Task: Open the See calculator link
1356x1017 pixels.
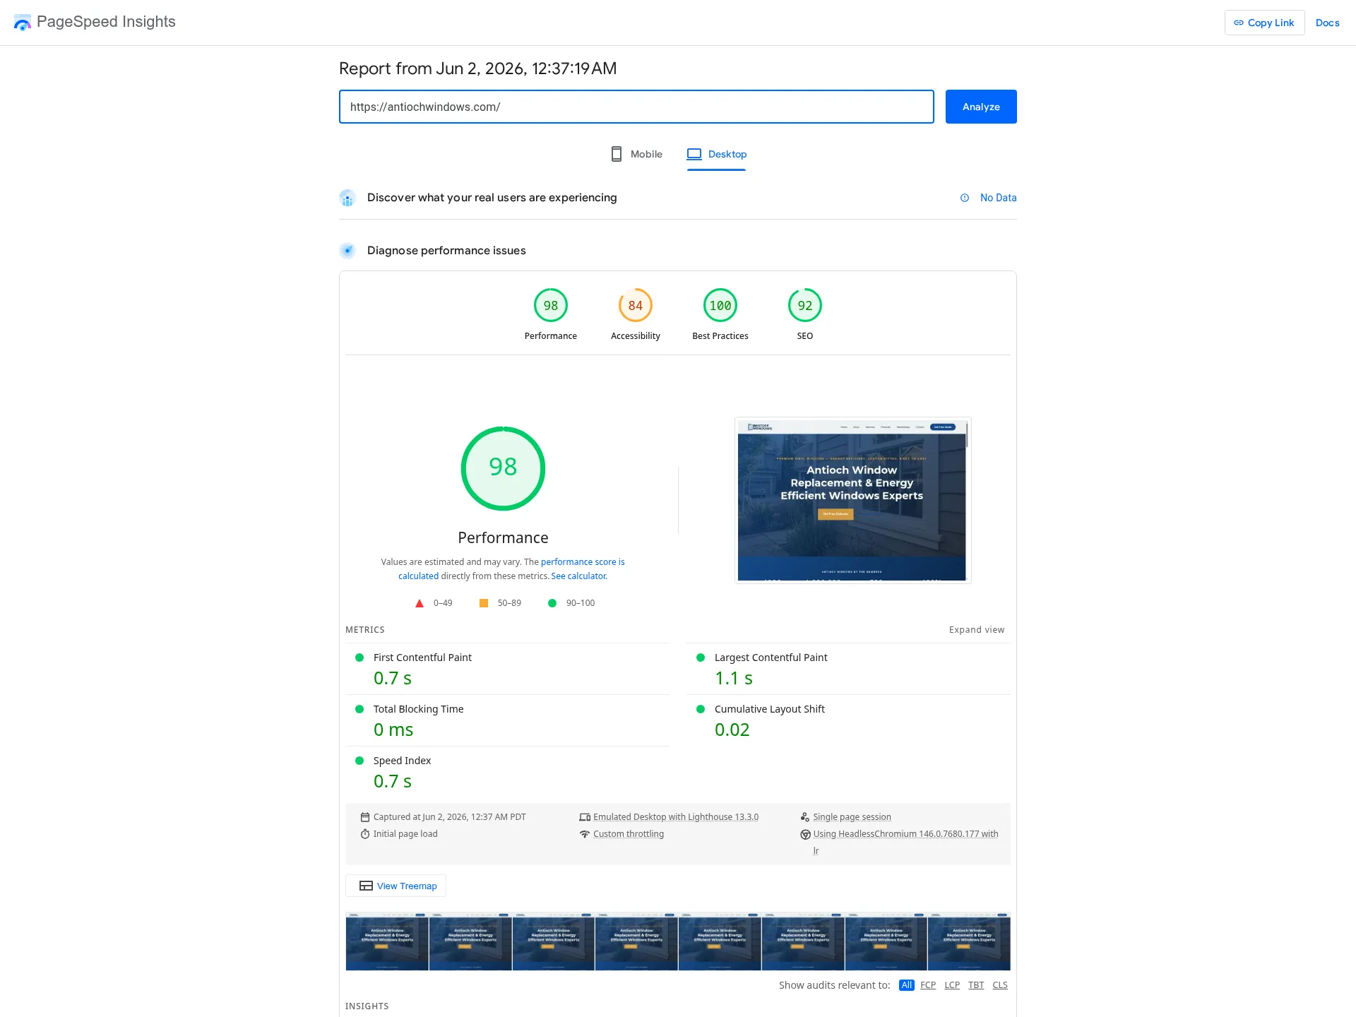Action: pos(579,576)
